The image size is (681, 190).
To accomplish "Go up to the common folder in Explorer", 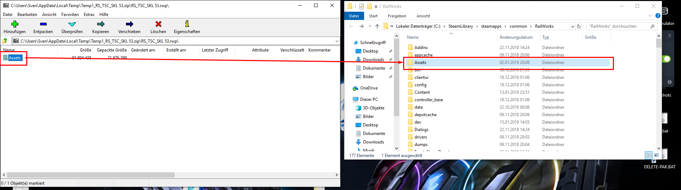I will pos(377,26).
